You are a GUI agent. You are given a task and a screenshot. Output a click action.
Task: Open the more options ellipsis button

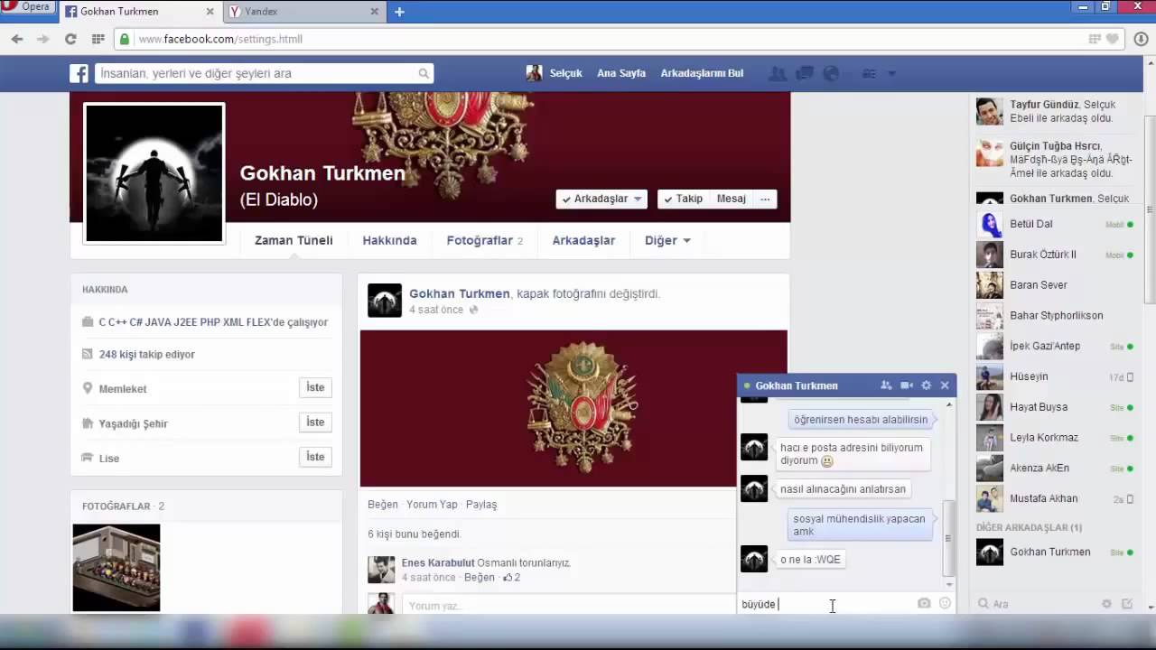[765, 199]
